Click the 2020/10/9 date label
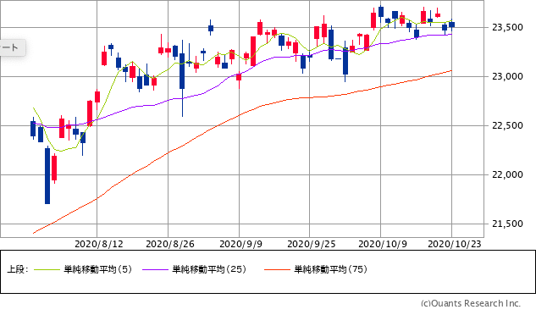 [383, 244]
